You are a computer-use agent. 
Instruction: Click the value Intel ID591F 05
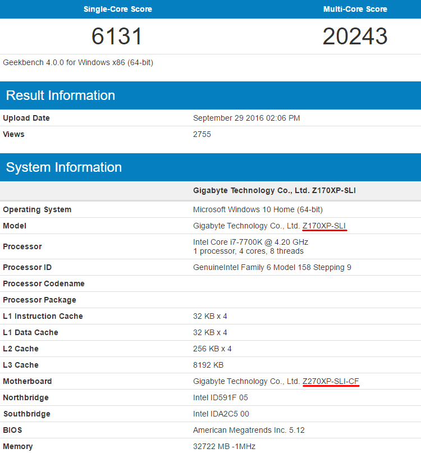pyautogui.click(x=221, y=397)
